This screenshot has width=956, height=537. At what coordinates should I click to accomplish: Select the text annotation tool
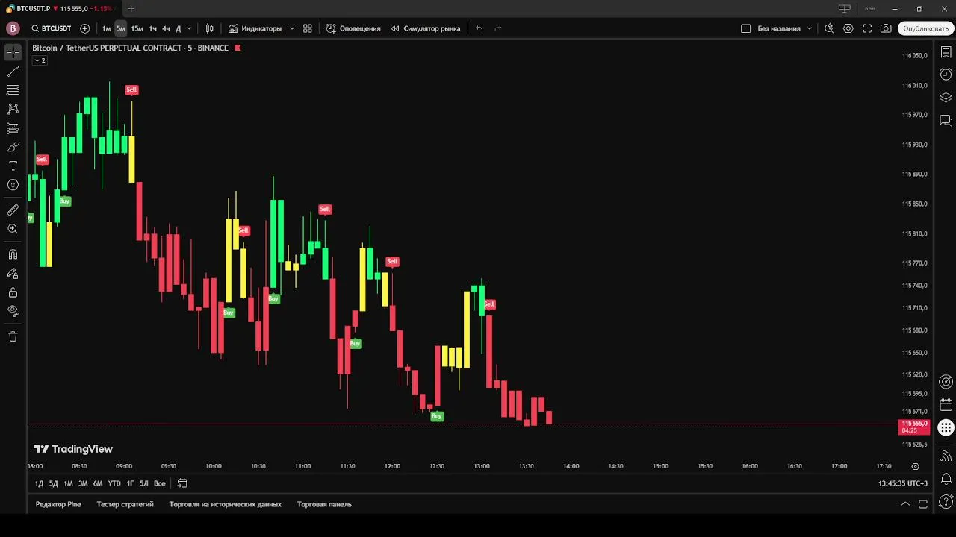(x=13, y=166)
